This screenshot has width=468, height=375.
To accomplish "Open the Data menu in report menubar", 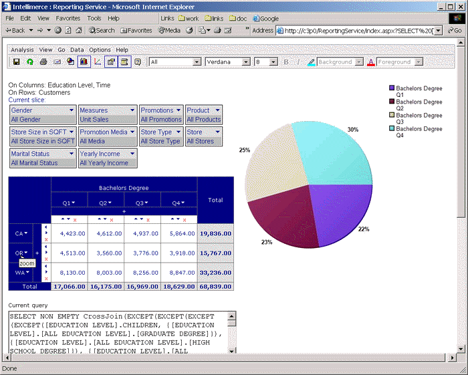I will pyautogui.click(x=77, y=50).
